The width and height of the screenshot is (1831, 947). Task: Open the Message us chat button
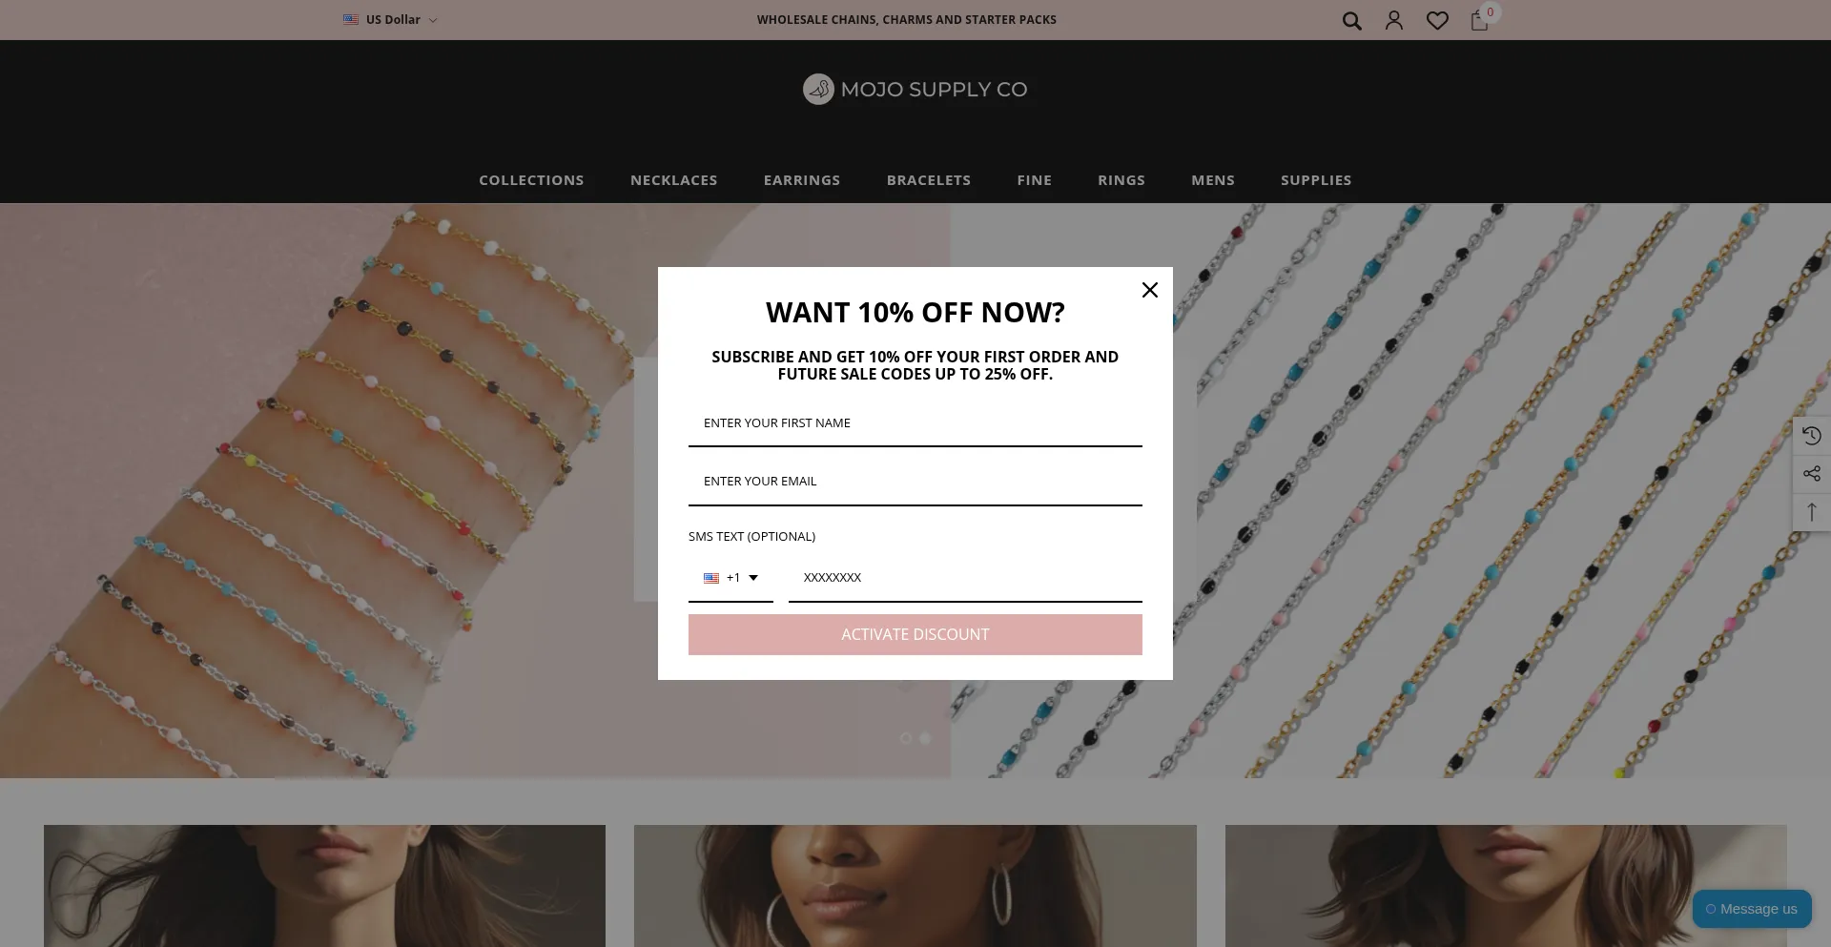point(1752,909)
